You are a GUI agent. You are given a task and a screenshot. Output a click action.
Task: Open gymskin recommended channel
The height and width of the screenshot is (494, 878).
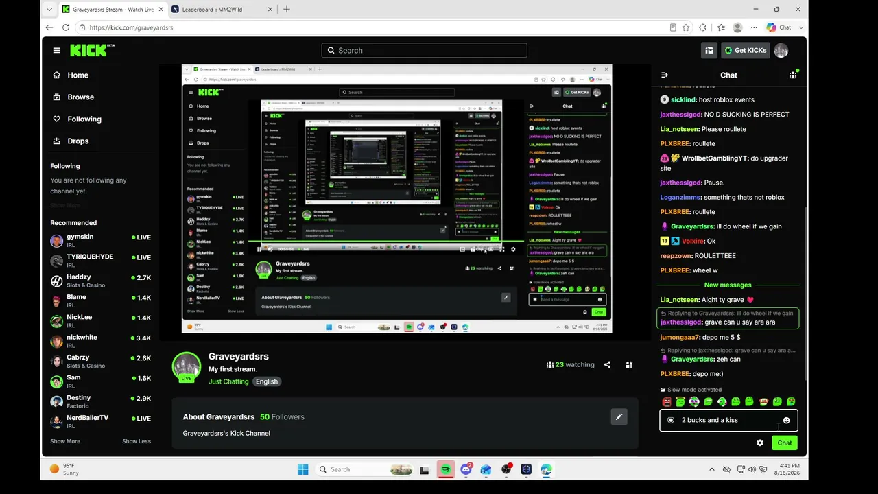click(100, 240)
